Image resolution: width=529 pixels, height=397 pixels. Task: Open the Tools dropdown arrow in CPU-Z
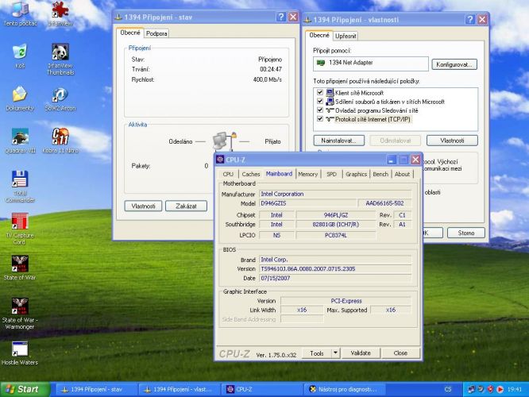[335, 353]
